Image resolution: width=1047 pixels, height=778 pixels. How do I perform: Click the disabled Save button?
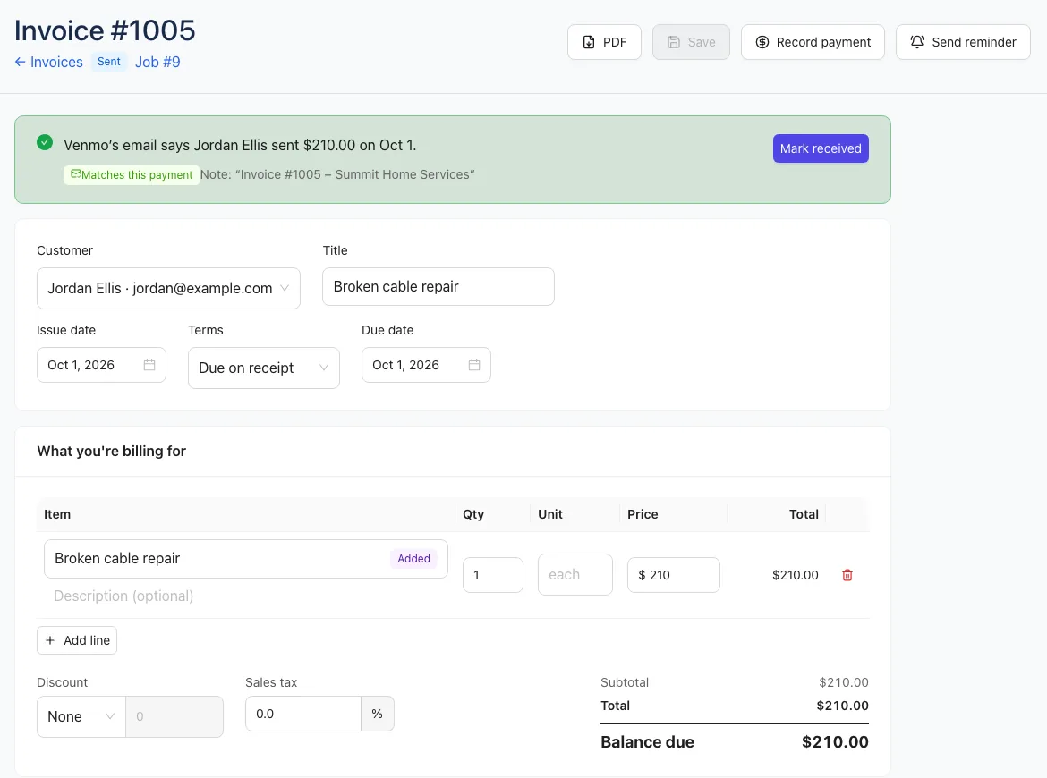(691, 42)
